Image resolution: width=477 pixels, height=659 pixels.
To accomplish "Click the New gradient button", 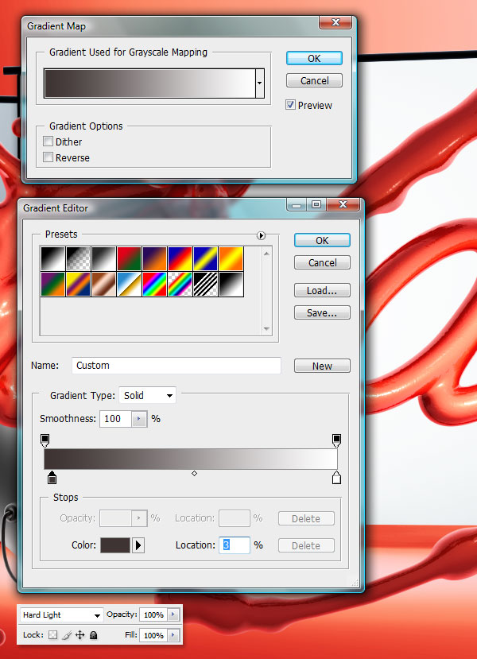I will 322,366.
